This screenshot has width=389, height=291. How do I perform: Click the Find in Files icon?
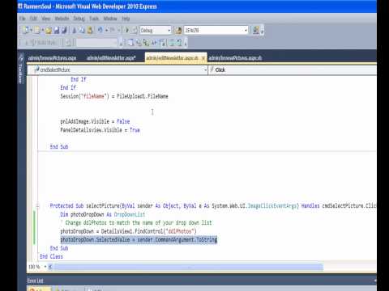178,30
